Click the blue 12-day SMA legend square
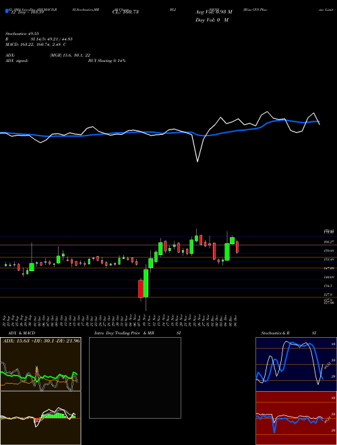This screenshot has width=337, height=445. (x=7, y=11)
